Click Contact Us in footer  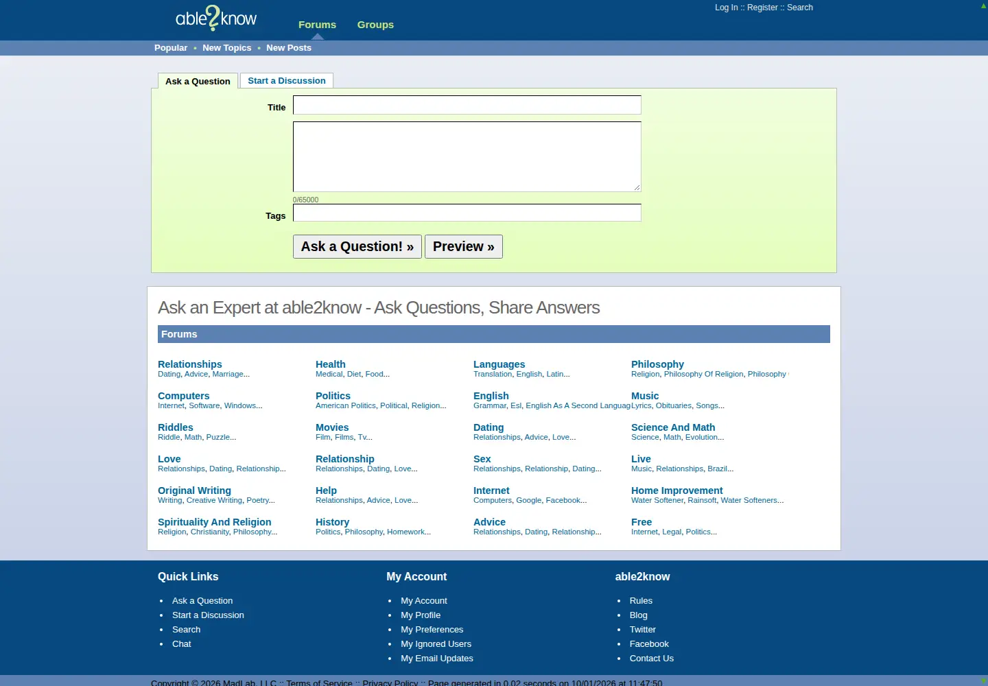652,659
